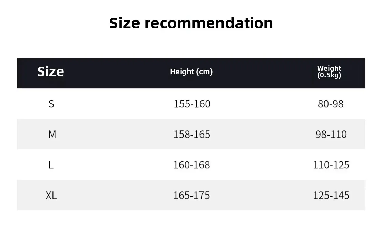Viewport: 381px width, 226px height.
Task: Click the Weight (0.5kg) column header
Action: tap(329, 72)
